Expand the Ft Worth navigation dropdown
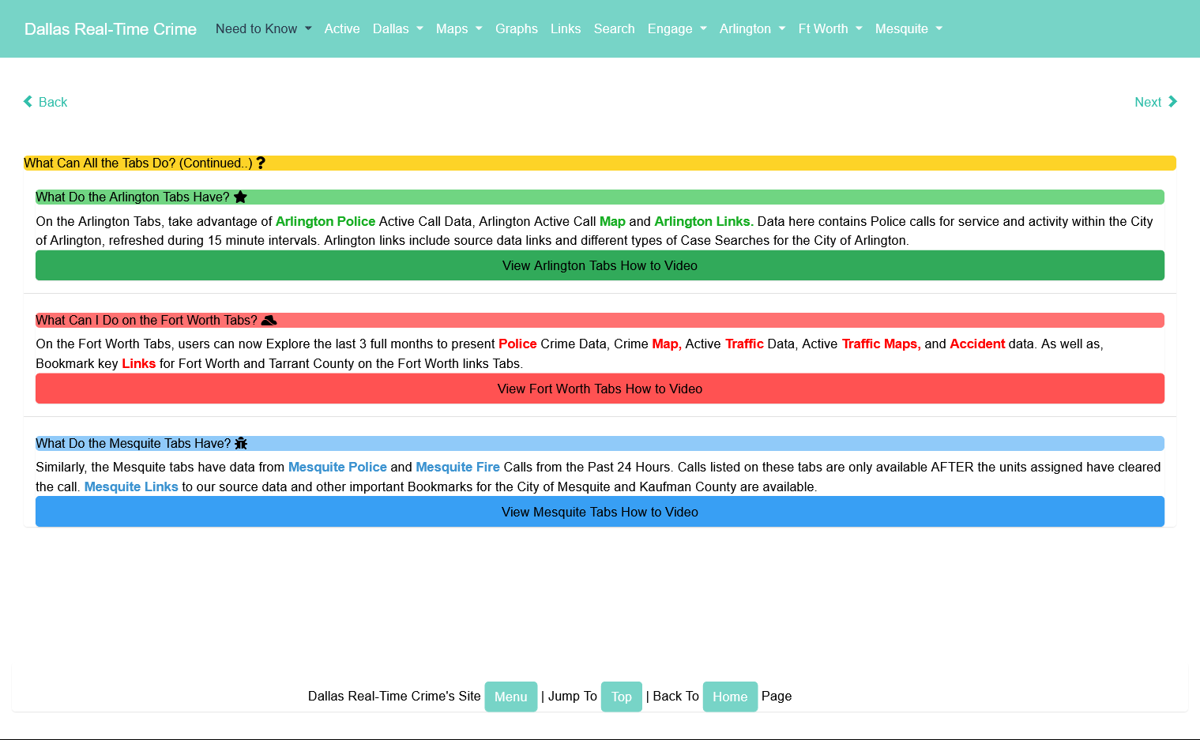 click(829, 29)
